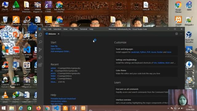197x111 pixels.
Task: Click the VS Code logo in title bar
Action: coord(40,29)
